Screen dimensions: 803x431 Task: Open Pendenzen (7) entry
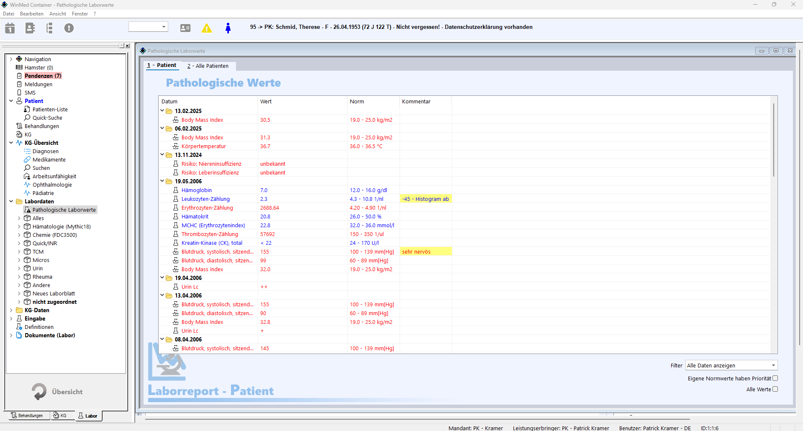coord(43,76)
